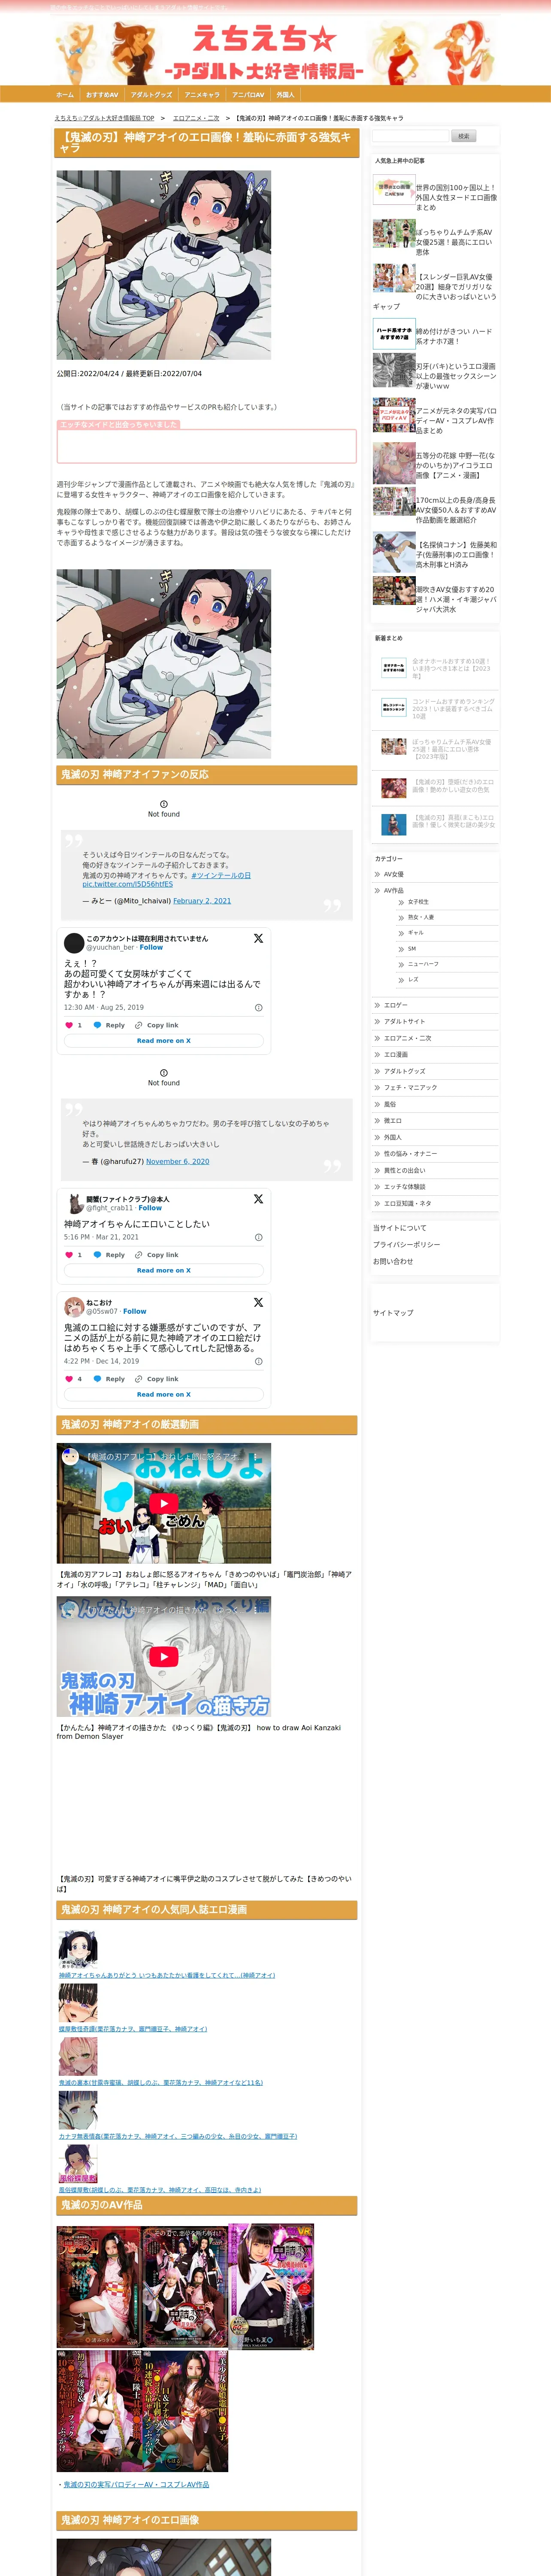Click Follow next to @yuuchan_ber
Image resolution: width=551 pixels, height=2576 pixels.
151,947
